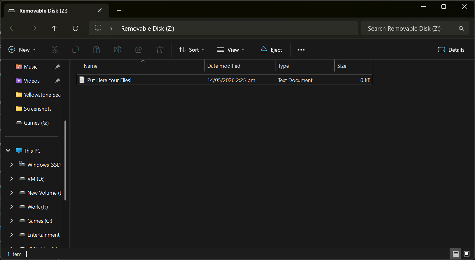Expand the Windows-SSD drive node
Viewport: 475px width, 260px height.
(x=12, y=165)
